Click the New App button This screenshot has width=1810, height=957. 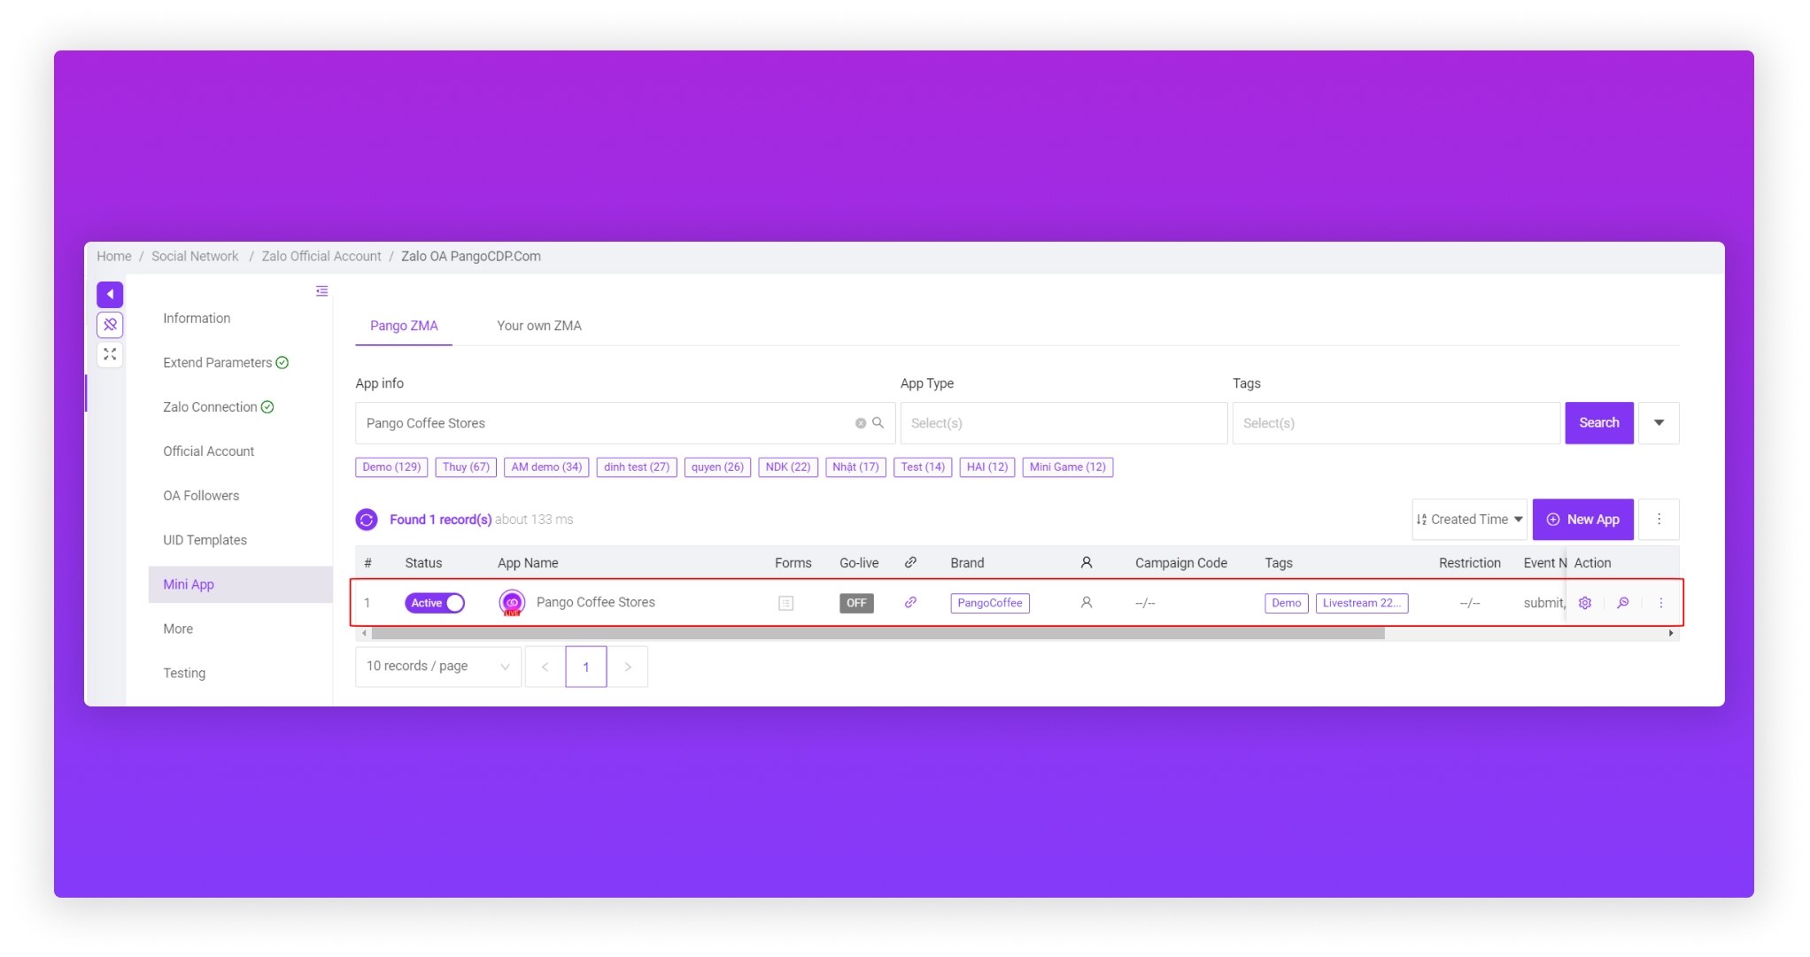pos(1582,520)
